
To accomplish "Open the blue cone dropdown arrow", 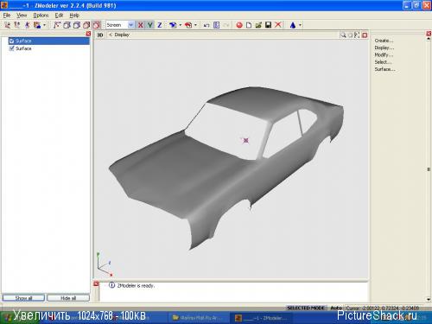I will (x=301, y=25).
